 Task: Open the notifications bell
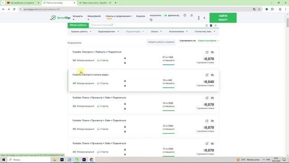pos(191,15)
